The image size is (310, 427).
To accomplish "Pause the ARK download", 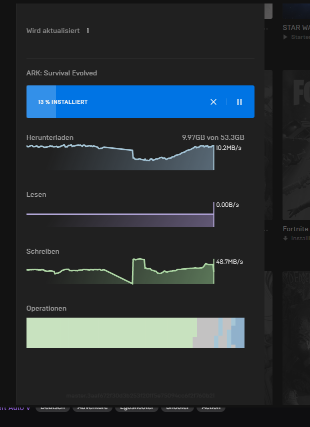I will click(x=239, y=102).
